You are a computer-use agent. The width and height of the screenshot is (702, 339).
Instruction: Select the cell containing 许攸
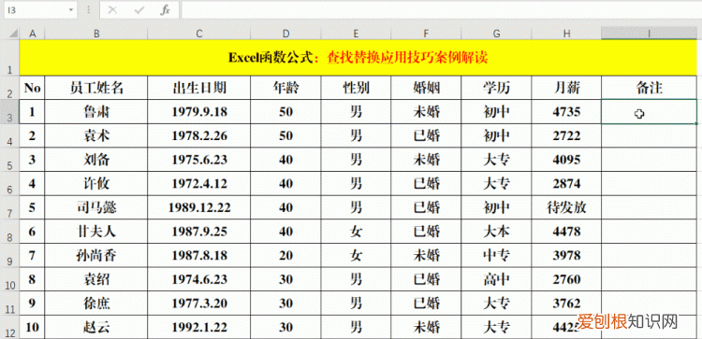[x=96, y=184]
